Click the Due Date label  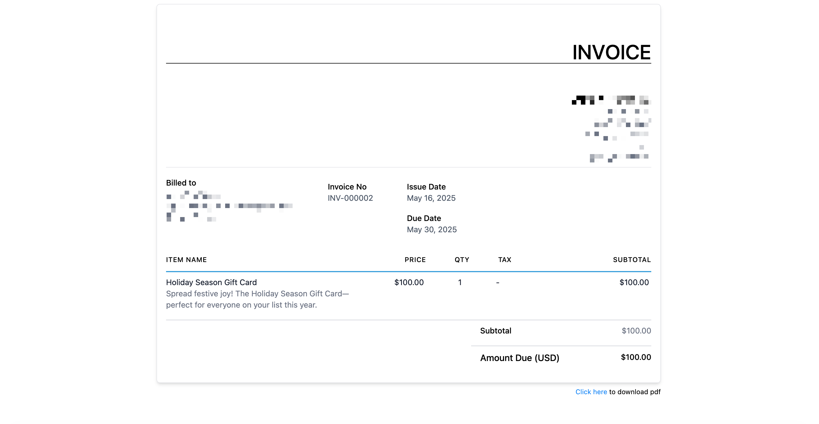pyautogui.click(x=424, y=218)
